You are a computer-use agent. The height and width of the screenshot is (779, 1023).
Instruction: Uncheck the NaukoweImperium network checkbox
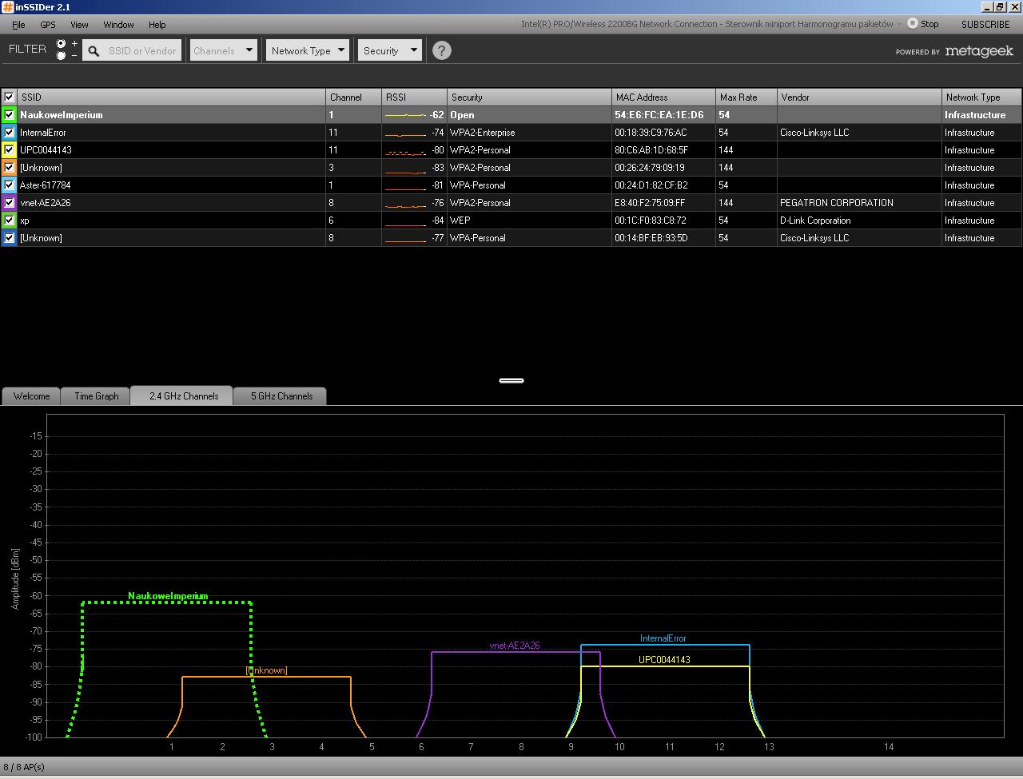(10, 115)
